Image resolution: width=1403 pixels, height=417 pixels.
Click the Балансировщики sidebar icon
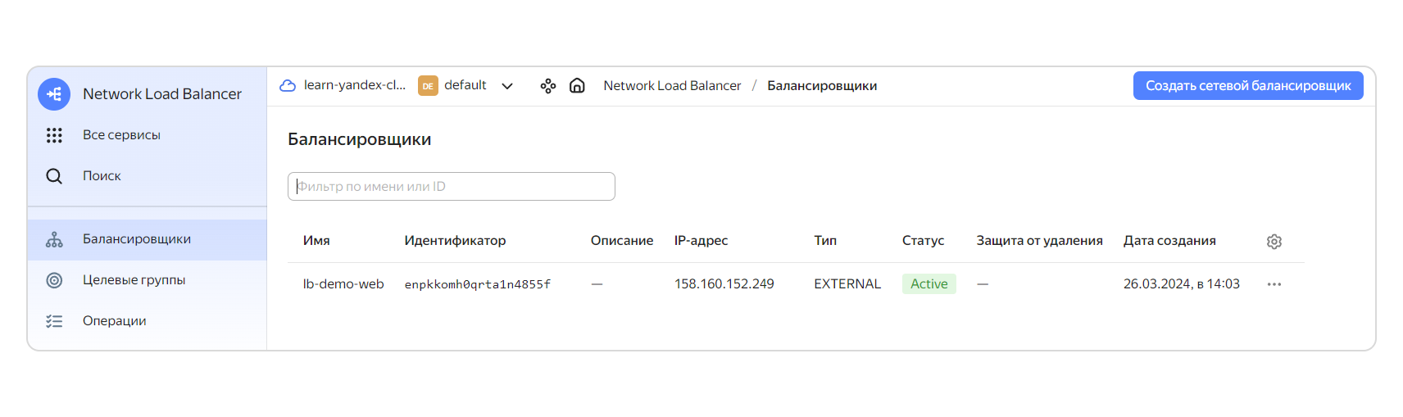pos(54,239)
